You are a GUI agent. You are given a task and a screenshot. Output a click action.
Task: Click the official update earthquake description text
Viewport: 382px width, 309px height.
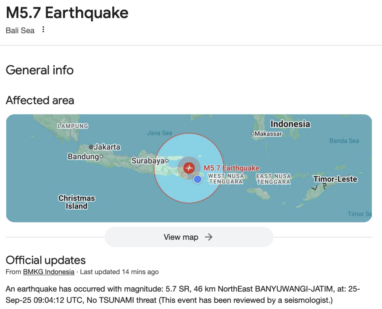183,294
